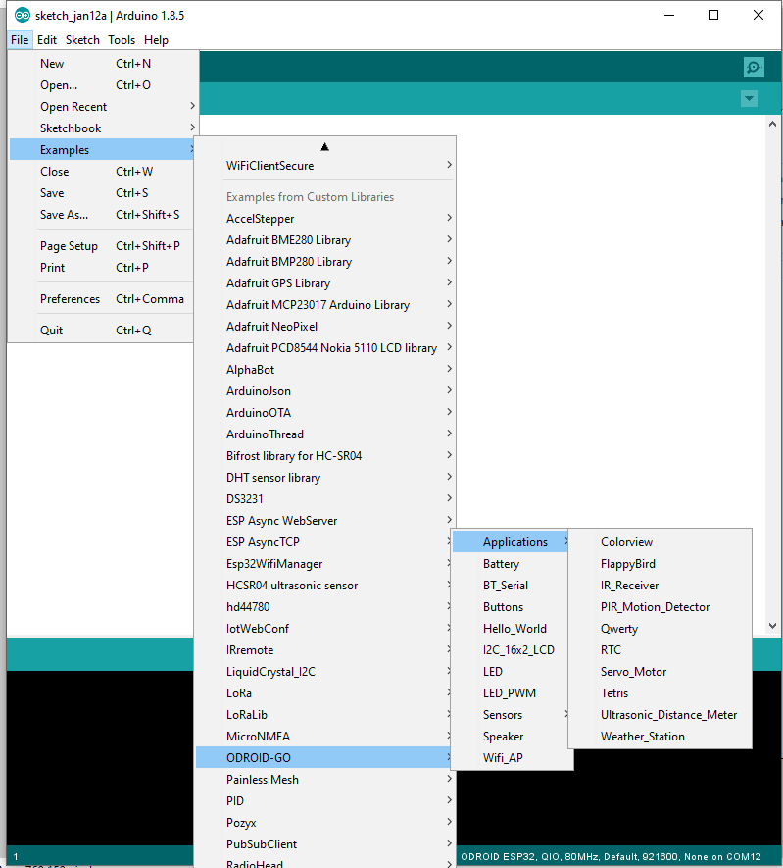The width and height of the screenshot is (783, 868).
Task: Open the Tools menu
Action: [x=122, y=40]
